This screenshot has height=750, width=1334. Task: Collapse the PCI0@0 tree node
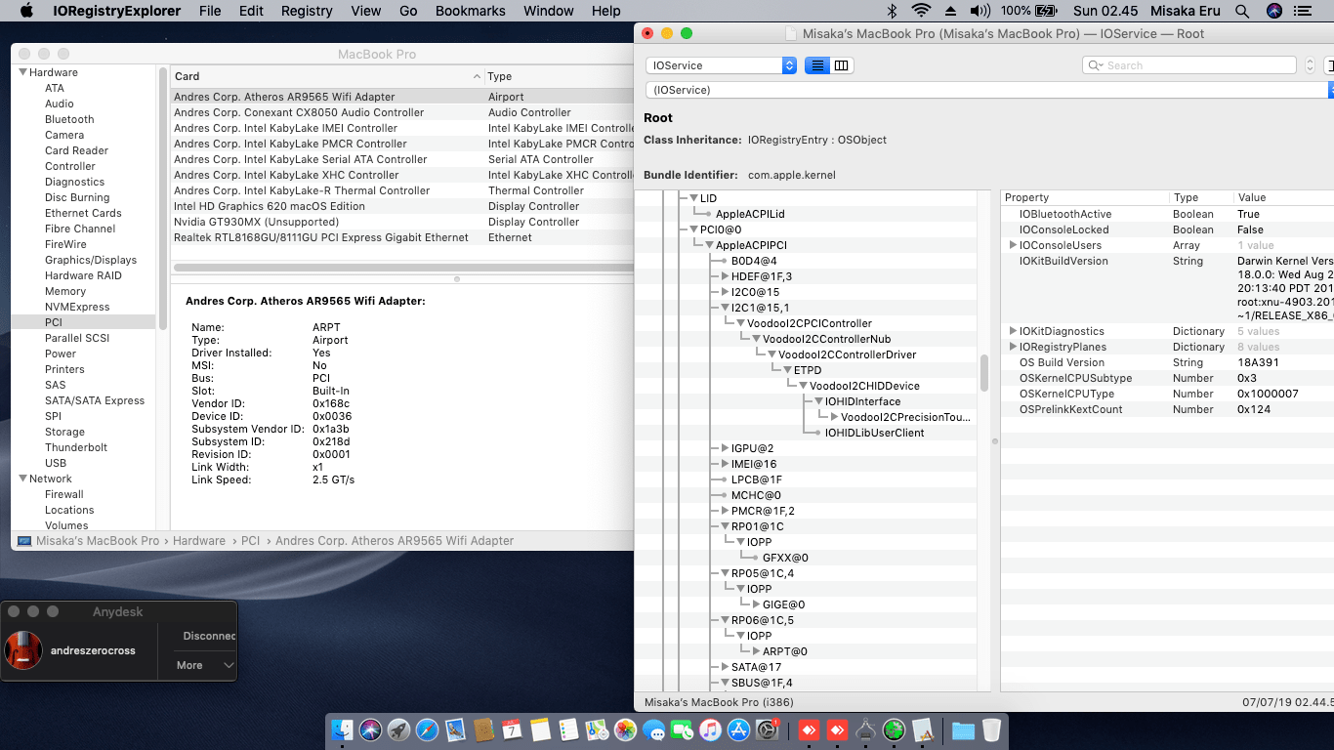[692, 229]
